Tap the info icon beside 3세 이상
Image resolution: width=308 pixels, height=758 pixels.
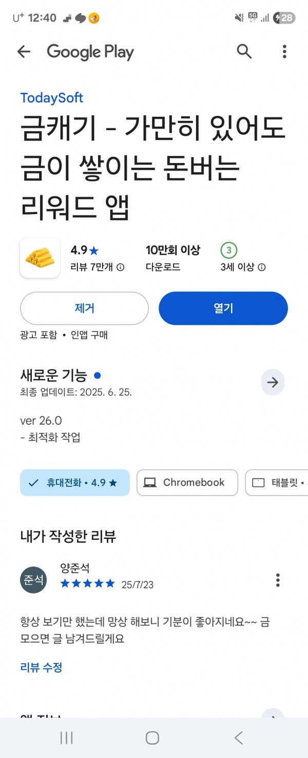[x=261, y=267]
